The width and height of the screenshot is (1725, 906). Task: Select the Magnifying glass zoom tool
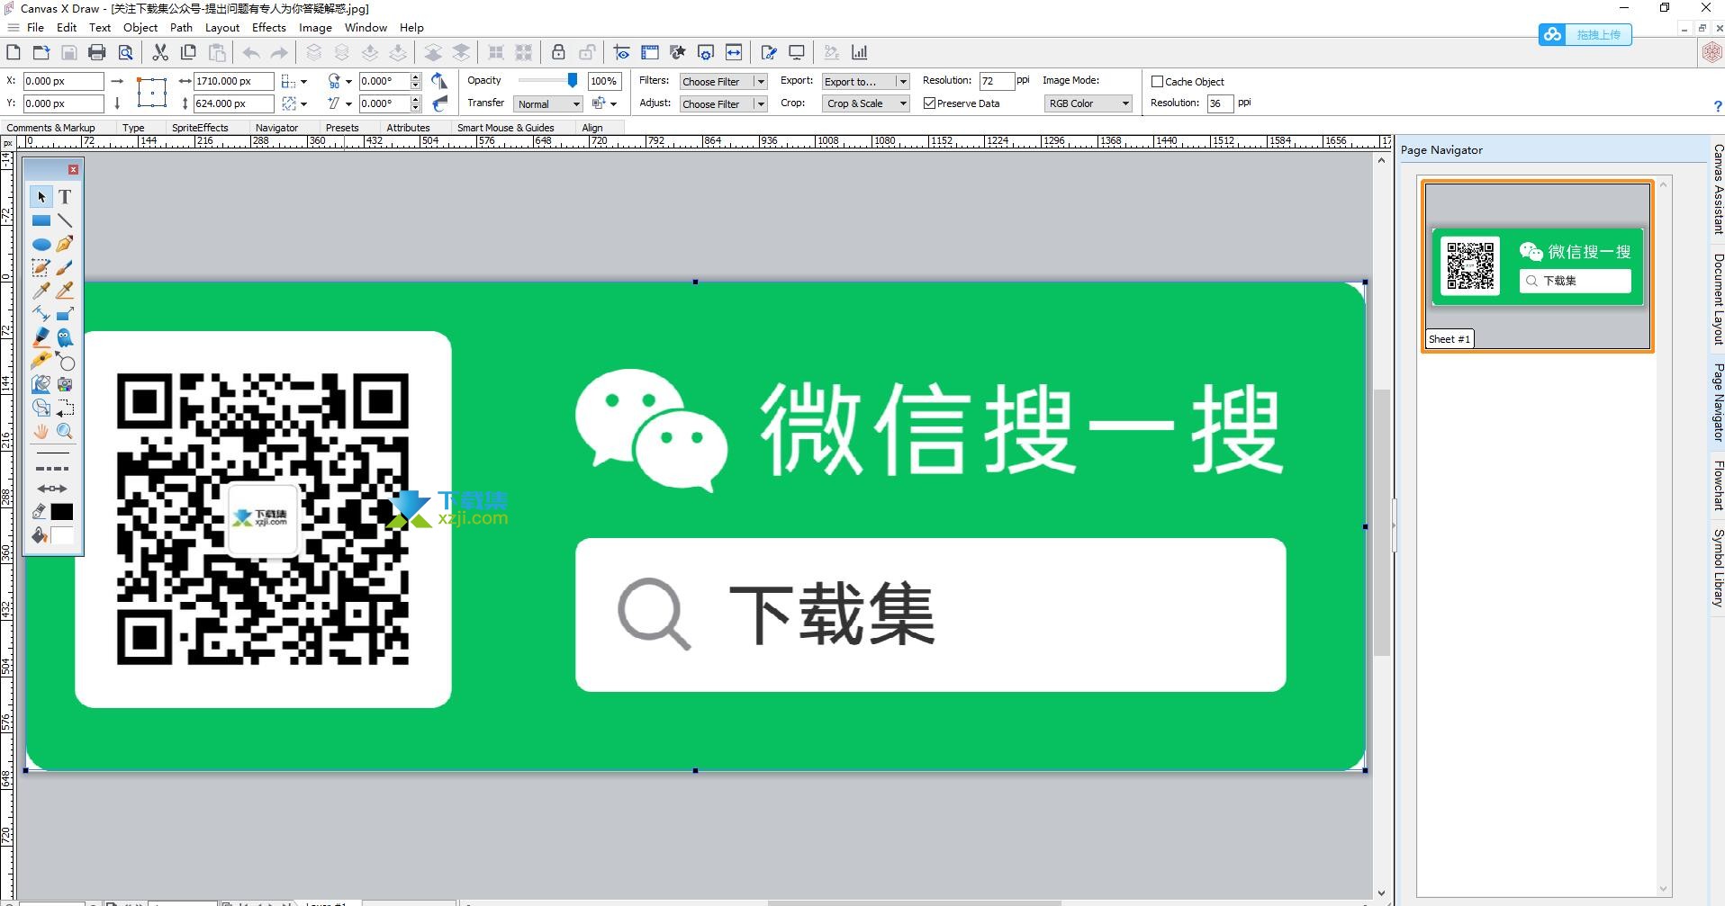(x=65, y=431)
